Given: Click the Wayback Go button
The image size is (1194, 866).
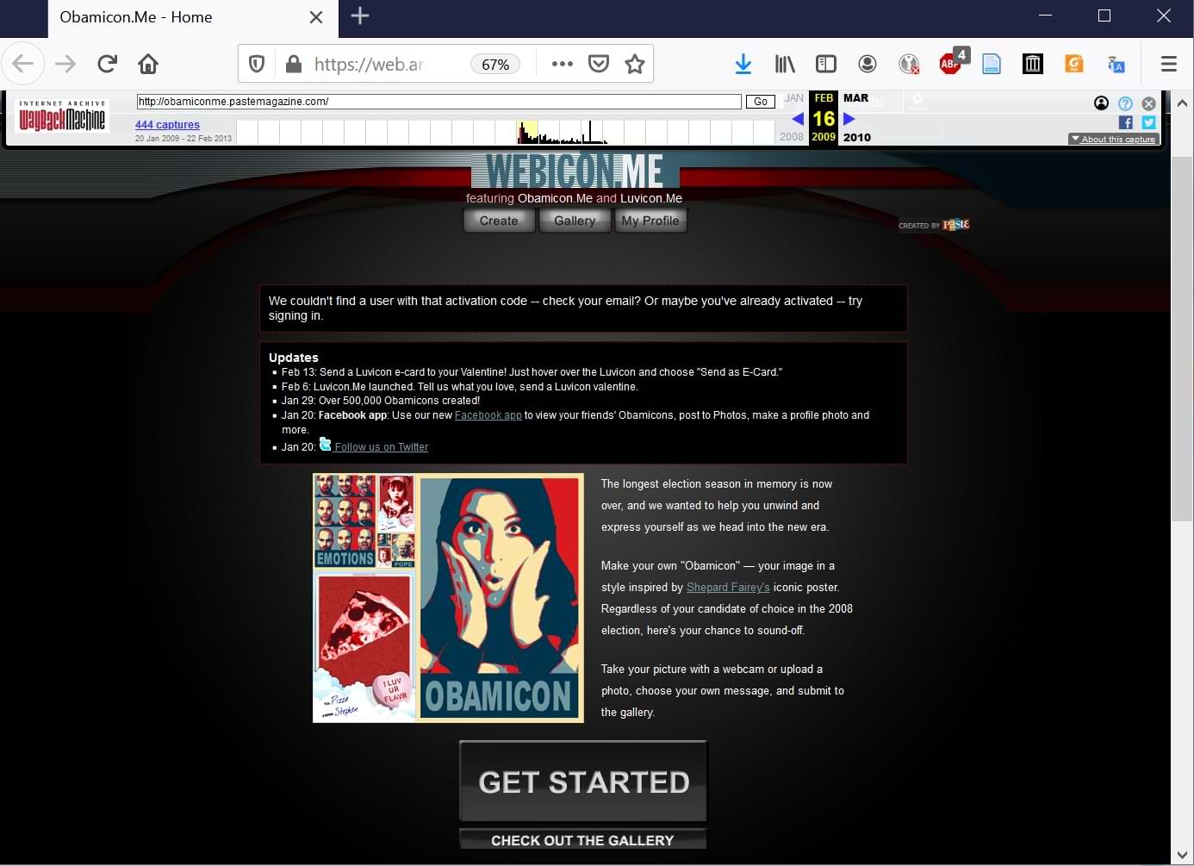Looking at the screenshot, I should [x=761, y=102].
